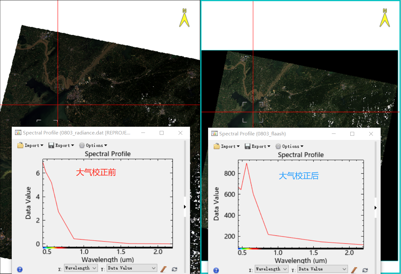Close the 0803_radiance Spectral Profile window
Image resolution: width=401 pixels, height=274 pixels.
[180, 133]
